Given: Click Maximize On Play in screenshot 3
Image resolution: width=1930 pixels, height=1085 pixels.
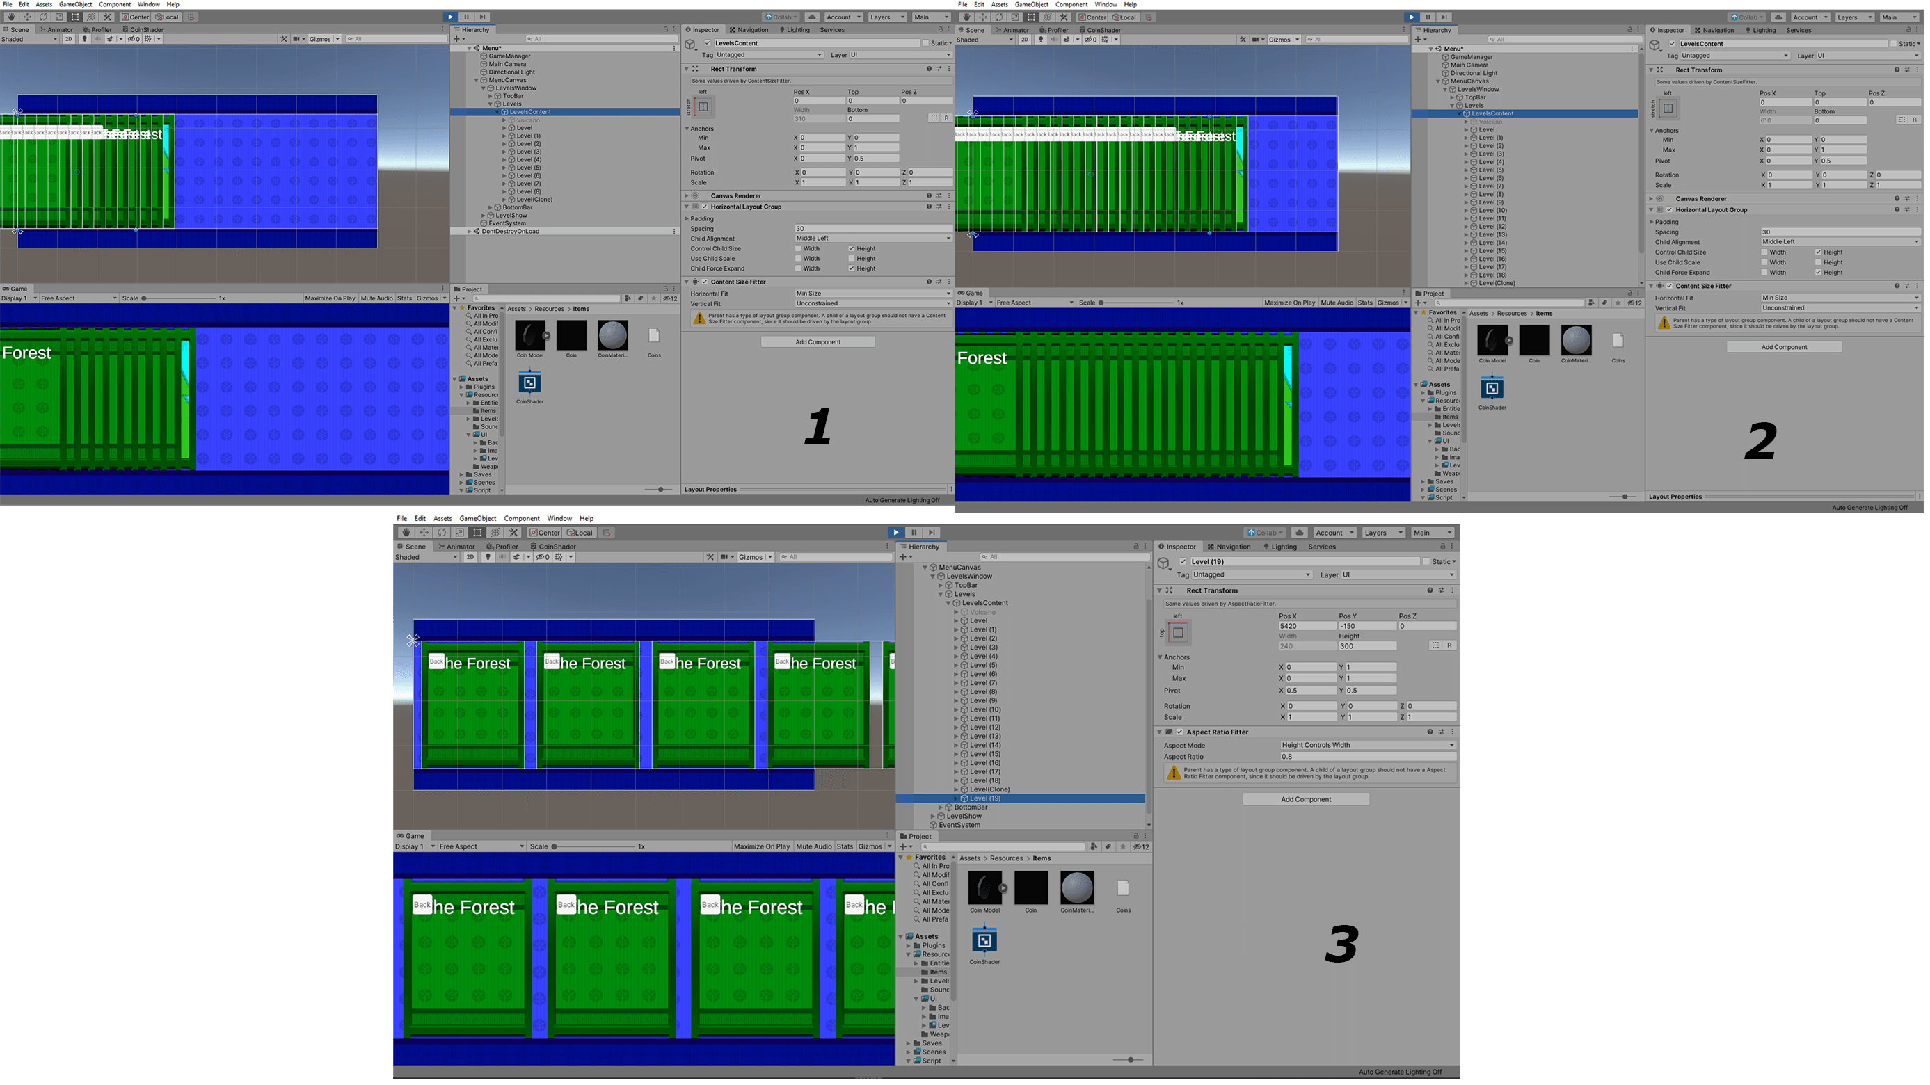Looking at the screenshot, I should pos(761,846).
